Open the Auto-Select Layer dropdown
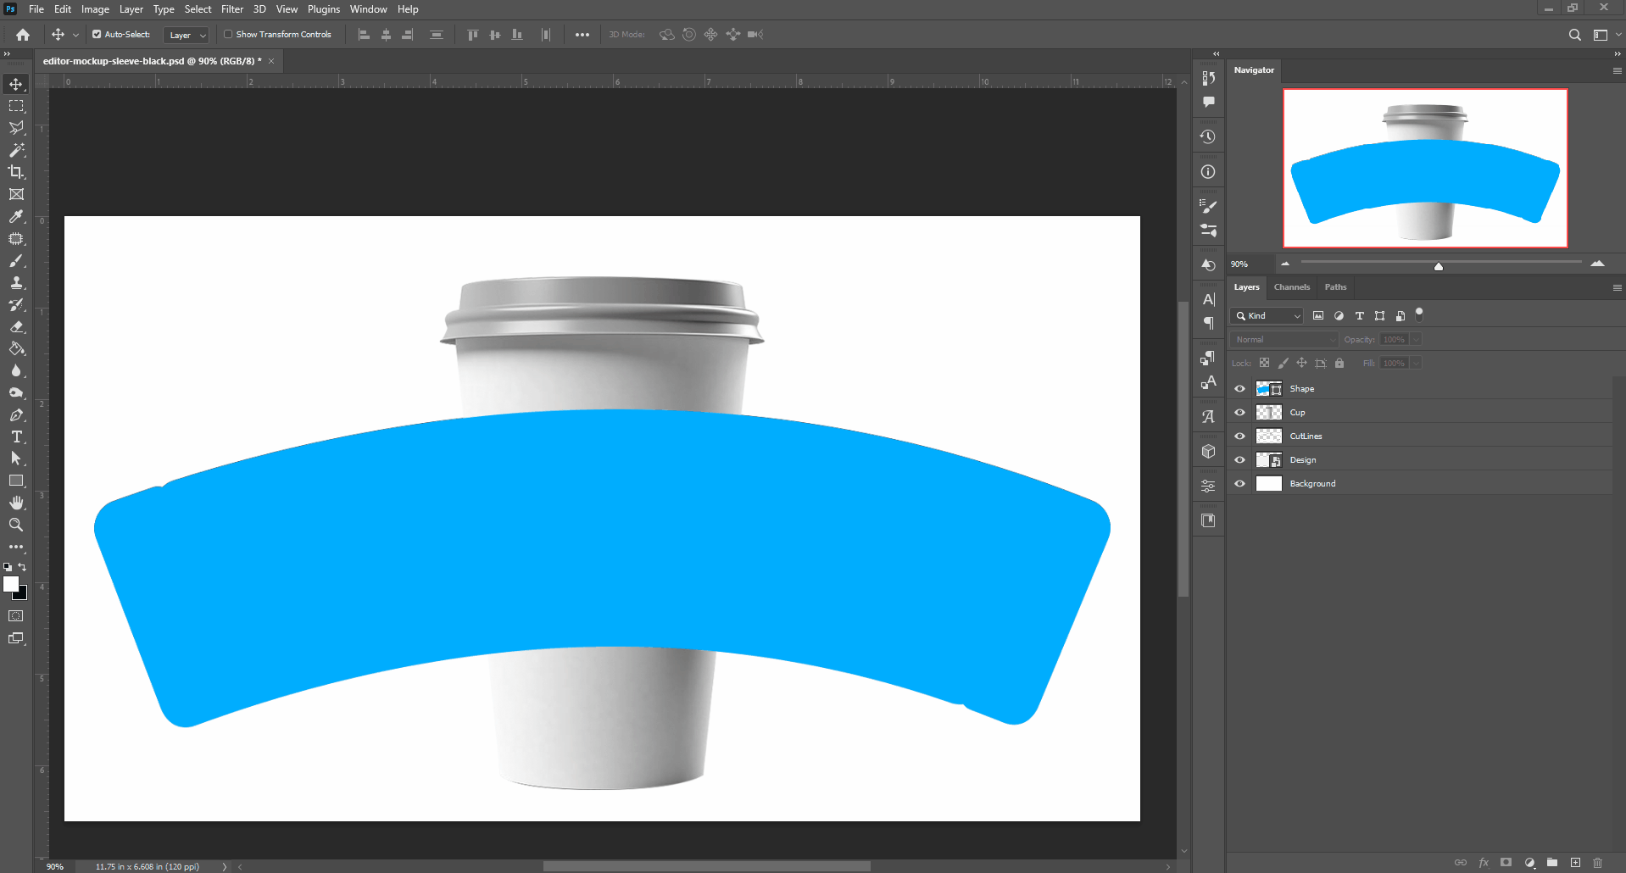 (187, 35)
